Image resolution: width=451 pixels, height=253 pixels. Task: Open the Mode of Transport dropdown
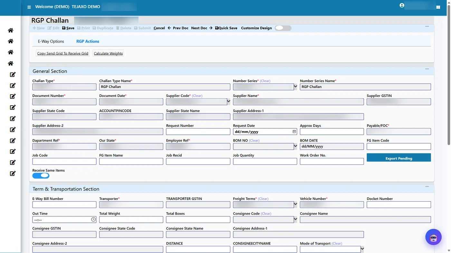pos(362,249)
